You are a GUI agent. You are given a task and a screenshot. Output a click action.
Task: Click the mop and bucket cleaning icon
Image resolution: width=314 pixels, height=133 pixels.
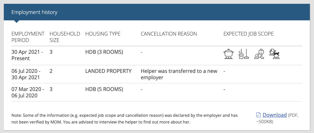(x=244, y=54)
